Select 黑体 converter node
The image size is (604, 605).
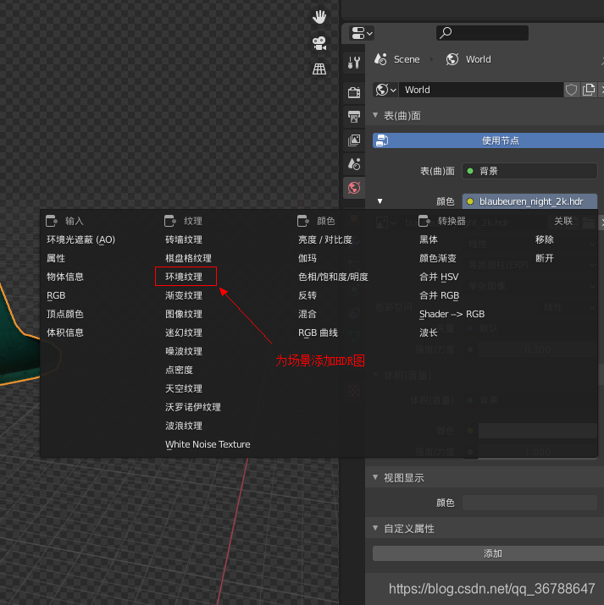tap(429, 239)
